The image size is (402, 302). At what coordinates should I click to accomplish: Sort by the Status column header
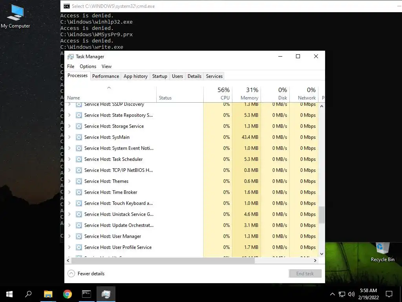point(180,94)
